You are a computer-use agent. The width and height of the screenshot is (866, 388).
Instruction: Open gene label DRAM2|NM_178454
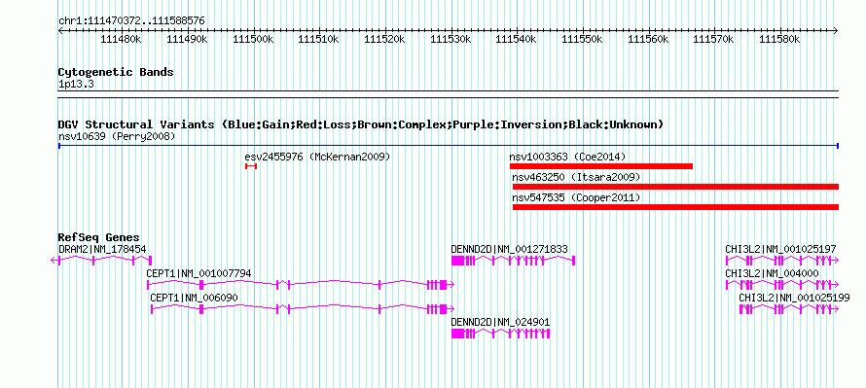[x=102, y=250]
